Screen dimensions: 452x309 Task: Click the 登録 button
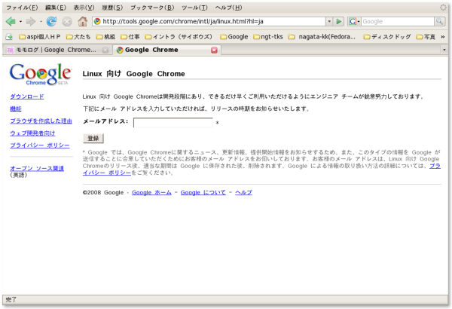(x=93, y=139)
